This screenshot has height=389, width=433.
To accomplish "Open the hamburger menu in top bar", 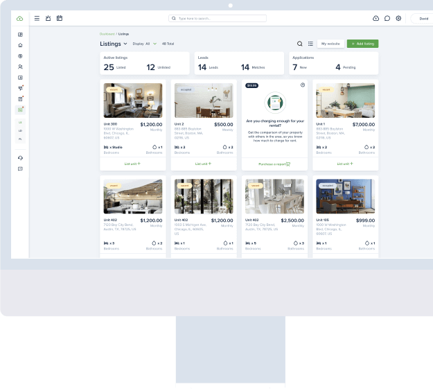I will coord(37,18).
